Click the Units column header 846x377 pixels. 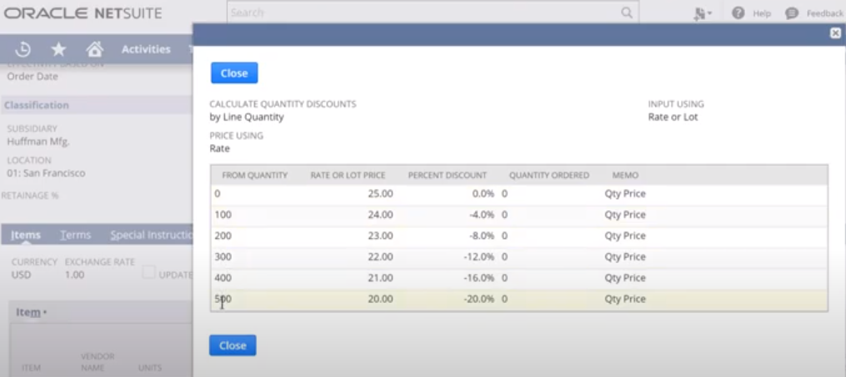point(150,368)
